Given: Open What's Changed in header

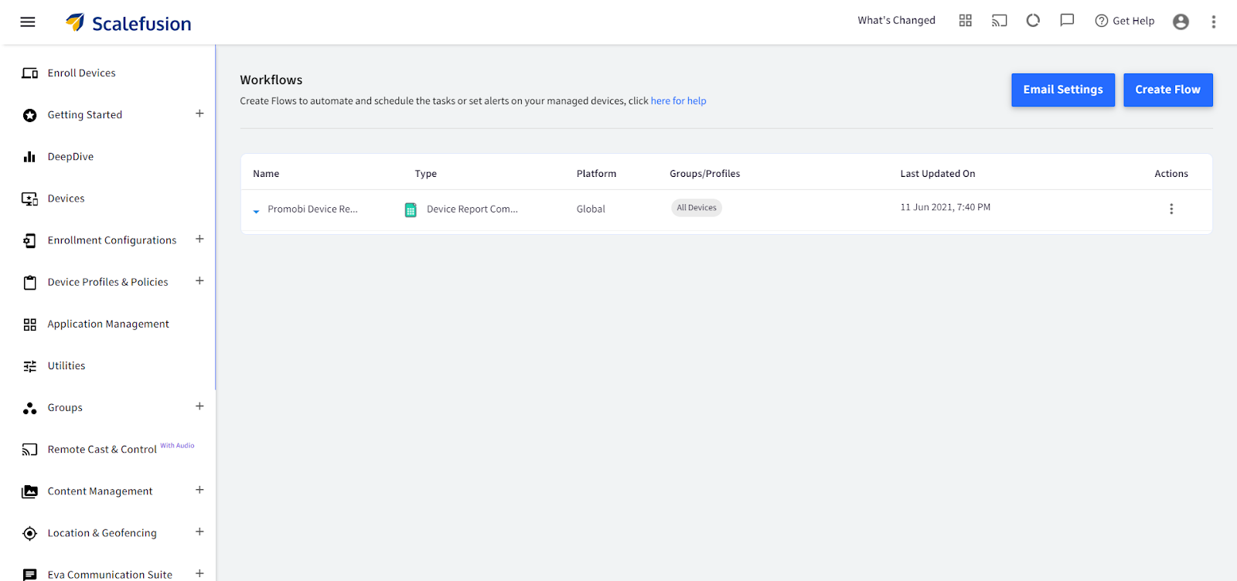Looking at the screenshot, I should coord(896,21).
